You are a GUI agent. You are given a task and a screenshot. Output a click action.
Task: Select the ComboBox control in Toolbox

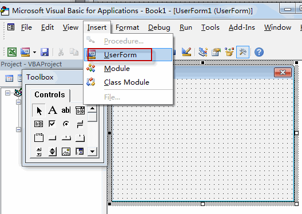80,110
